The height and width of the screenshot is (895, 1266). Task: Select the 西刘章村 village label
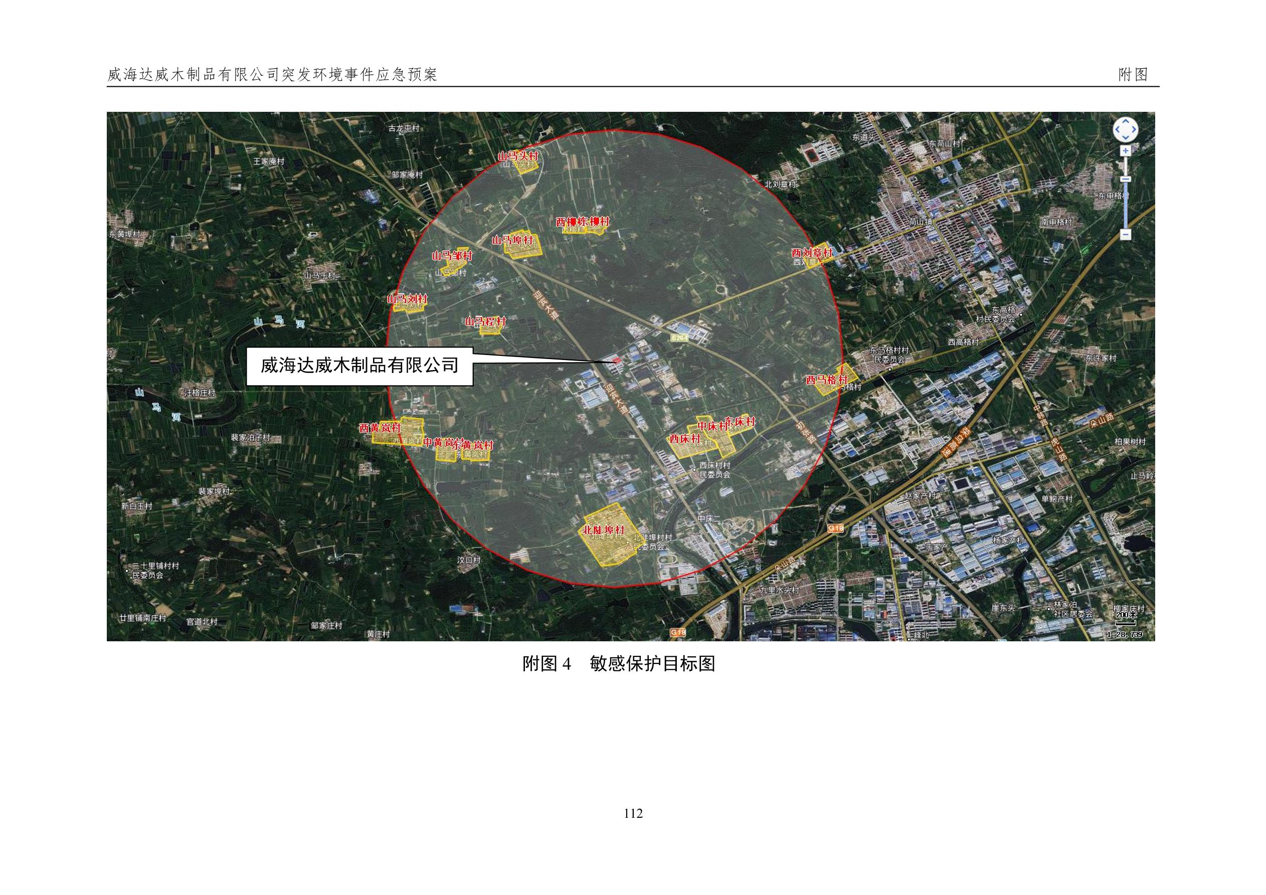tap(811, 253)
